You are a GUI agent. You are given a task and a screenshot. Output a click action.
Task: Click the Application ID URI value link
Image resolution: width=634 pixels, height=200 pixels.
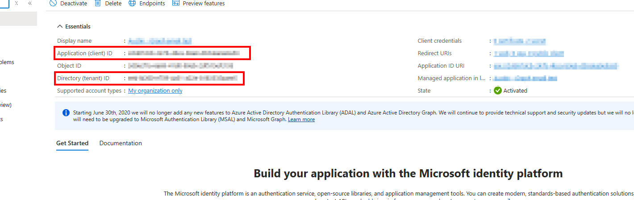pyautogui.click(x=556, y=66)
